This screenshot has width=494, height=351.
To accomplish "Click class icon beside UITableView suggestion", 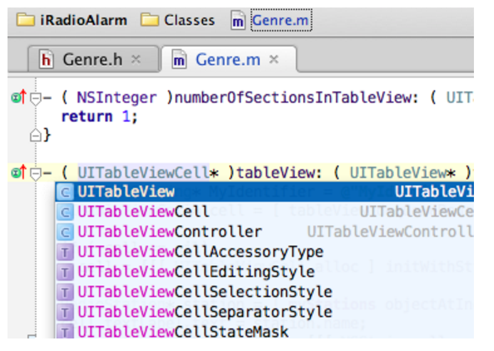I will click(65, 192).
